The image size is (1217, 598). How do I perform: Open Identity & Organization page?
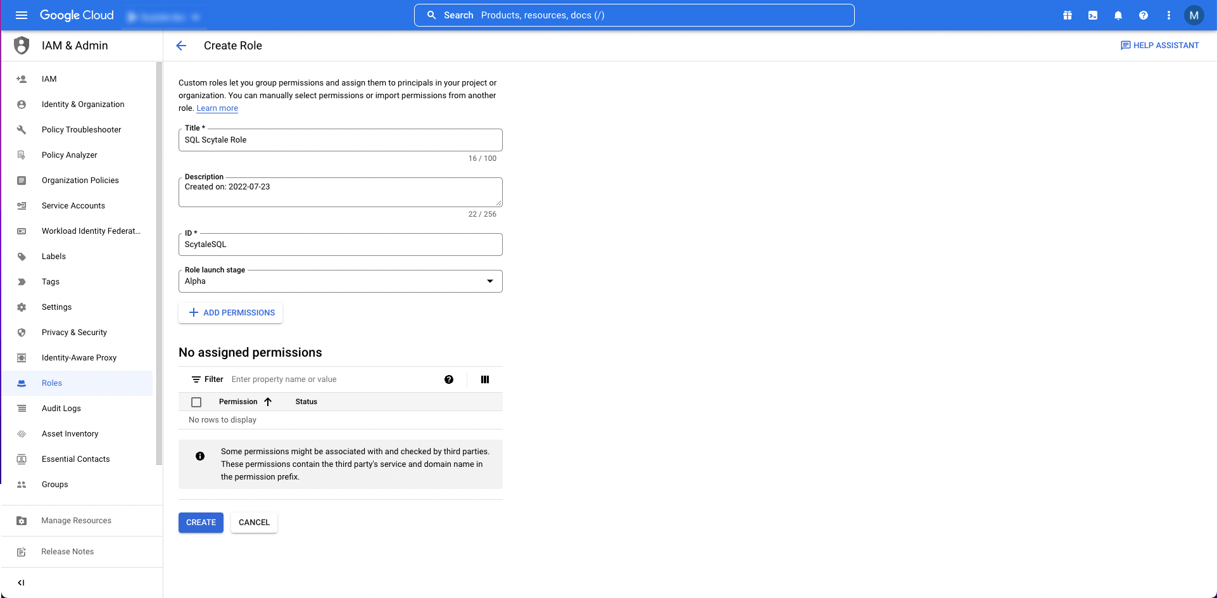pos(77,105)
